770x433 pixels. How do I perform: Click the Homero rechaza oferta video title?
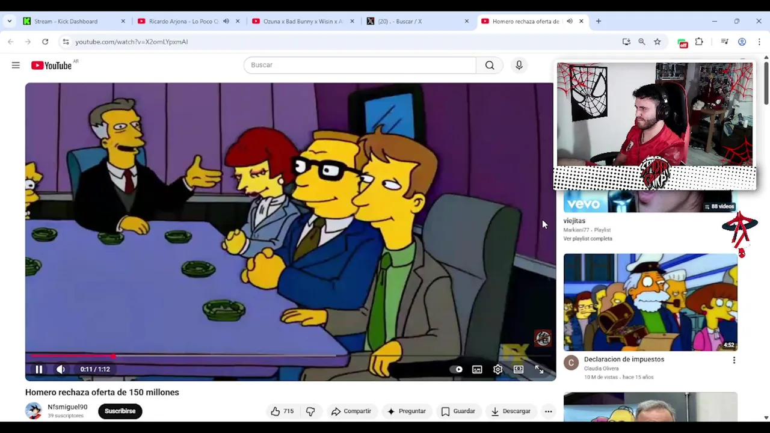click(x=102, y=392)
